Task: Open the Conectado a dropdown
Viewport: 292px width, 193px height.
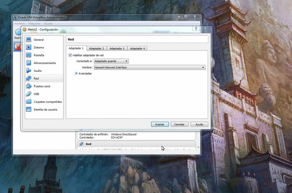Action: coord(111,61)
